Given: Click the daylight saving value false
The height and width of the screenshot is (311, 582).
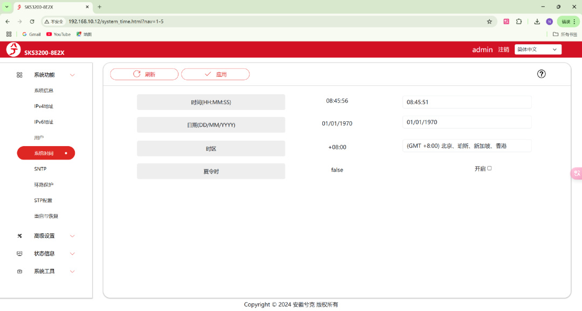Looking at the screenshot, I should 337,170.
